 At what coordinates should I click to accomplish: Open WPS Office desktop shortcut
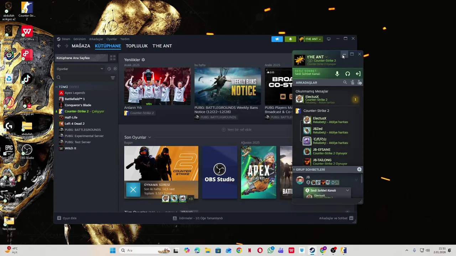[27, 33]
